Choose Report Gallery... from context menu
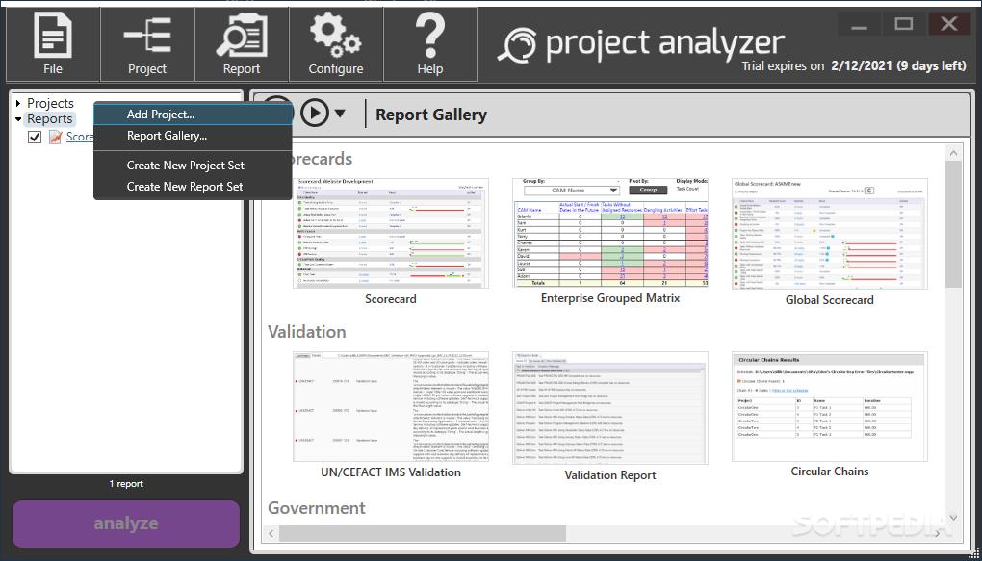The image size is (982, 561). pos(193,136)
